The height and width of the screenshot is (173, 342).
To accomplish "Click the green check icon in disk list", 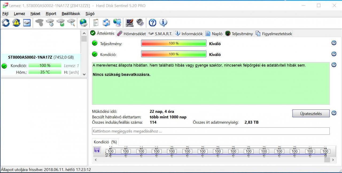I will click(4, 66).
